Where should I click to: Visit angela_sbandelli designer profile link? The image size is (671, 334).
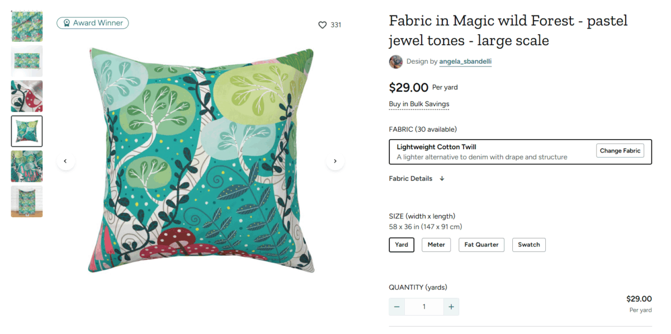pos(465,61)
